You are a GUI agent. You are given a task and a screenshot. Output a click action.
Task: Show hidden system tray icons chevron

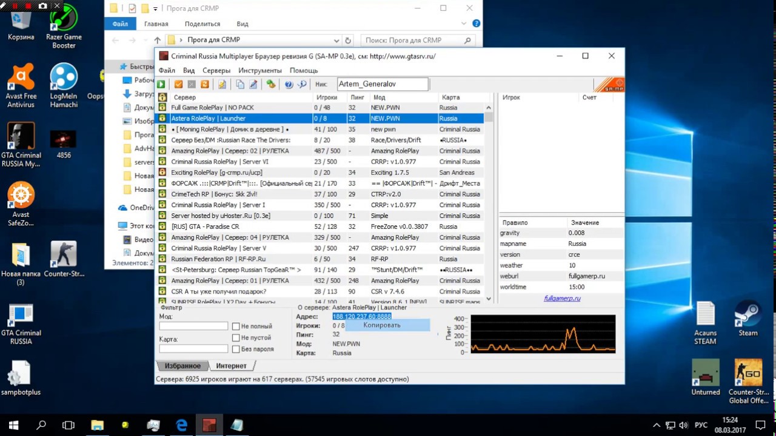[657, 425]
